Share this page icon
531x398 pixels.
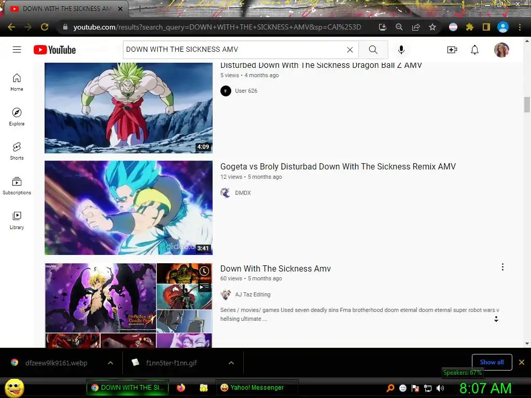[x=416, y=27]
